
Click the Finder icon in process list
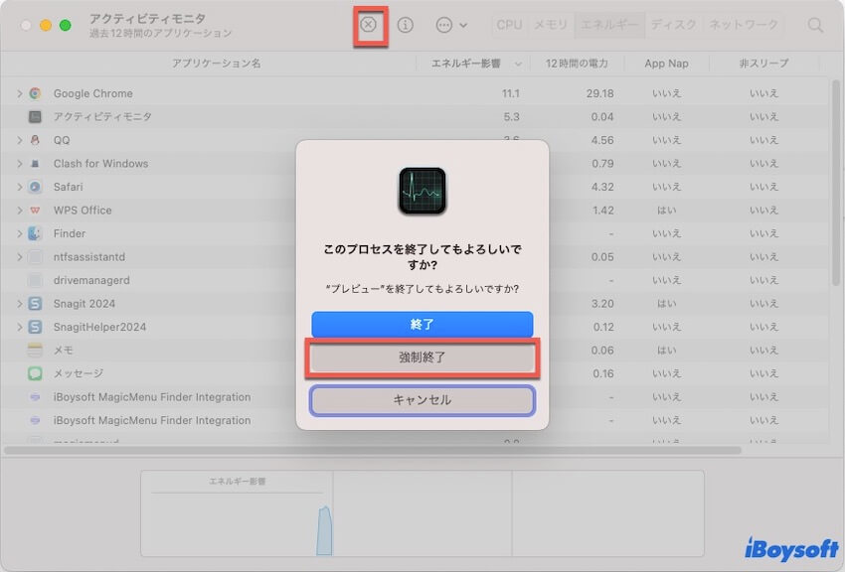coord(36,233)
